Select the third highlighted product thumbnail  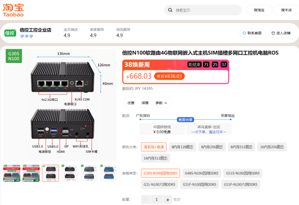pos(50,173)
